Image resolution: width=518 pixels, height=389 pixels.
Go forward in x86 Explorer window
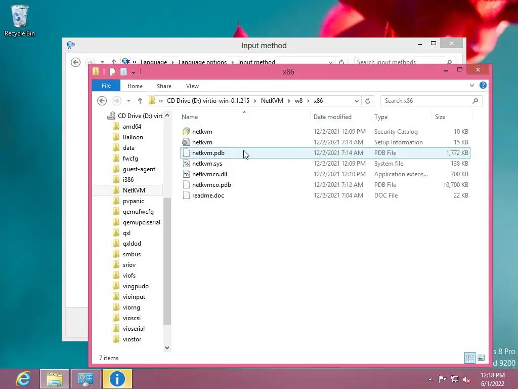[x=116, y=101]
